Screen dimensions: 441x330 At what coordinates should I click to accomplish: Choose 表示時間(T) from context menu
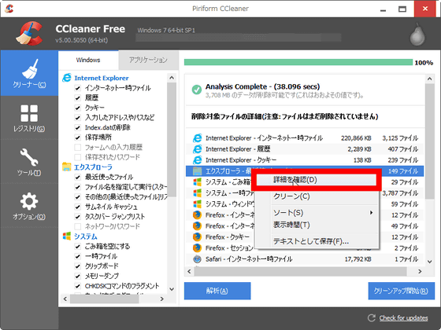pos(317,225)
